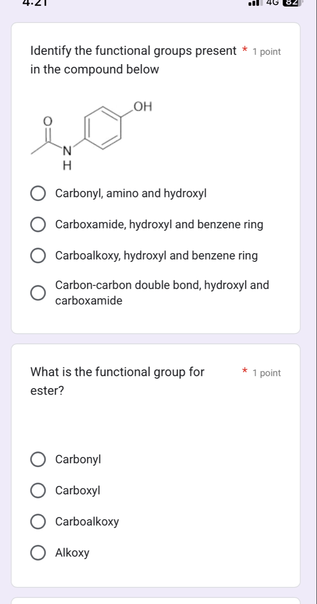Select "Carboalkoxy" in the ester question
317x604 pixels.
coord(39,522)
